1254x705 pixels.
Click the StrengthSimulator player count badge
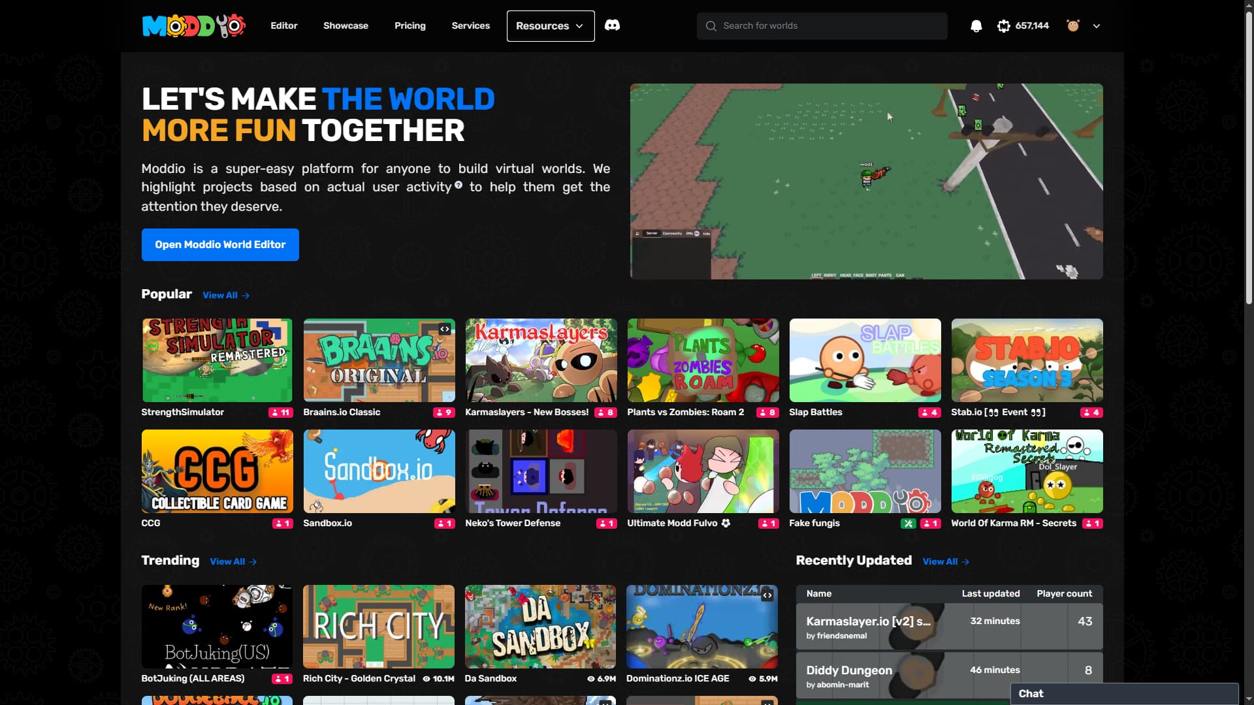pos(281,413)
